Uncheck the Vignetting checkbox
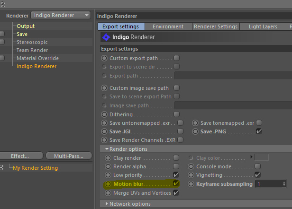Screen dimensions: 292x209 click(x=257, y=174)
